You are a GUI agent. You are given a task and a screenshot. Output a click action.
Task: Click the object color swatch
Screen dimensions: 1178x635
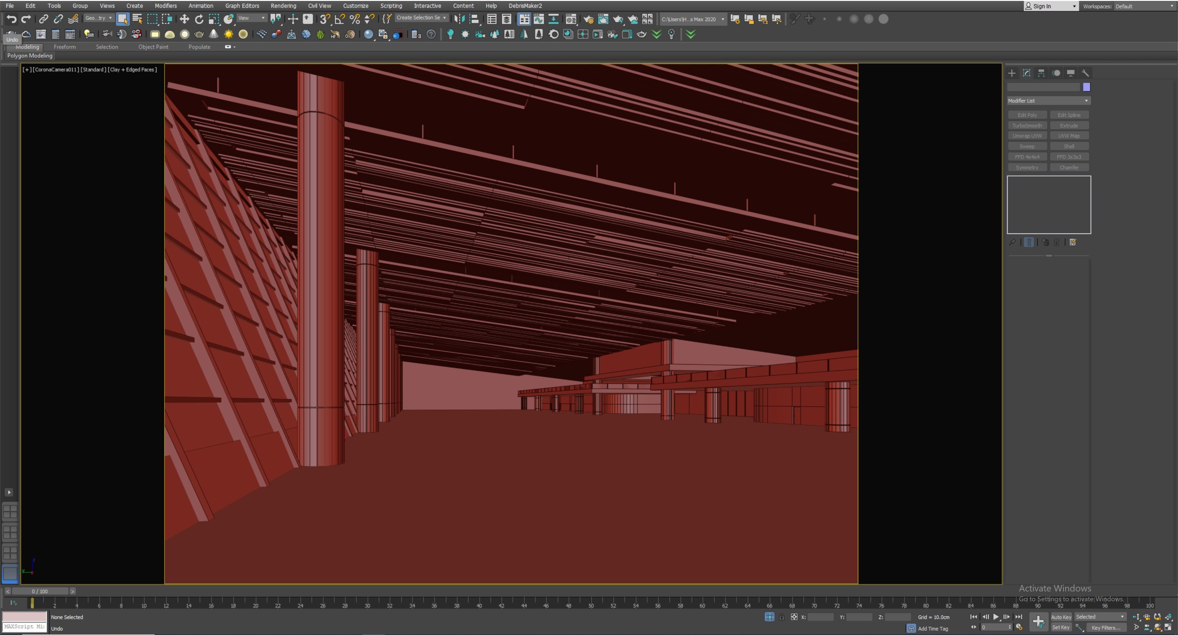tap(1087, 87)
